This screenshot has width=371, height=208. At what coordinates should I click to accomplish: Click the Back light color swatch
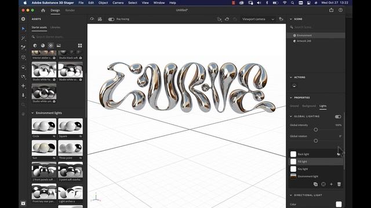pyautogui.click(x=293, y=154)
